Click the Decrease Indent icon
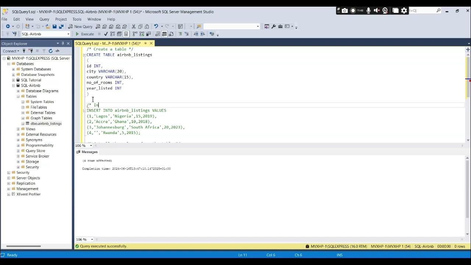Image resolution: width=471 pixels, height=265 pixels. (x=196, y=34)
